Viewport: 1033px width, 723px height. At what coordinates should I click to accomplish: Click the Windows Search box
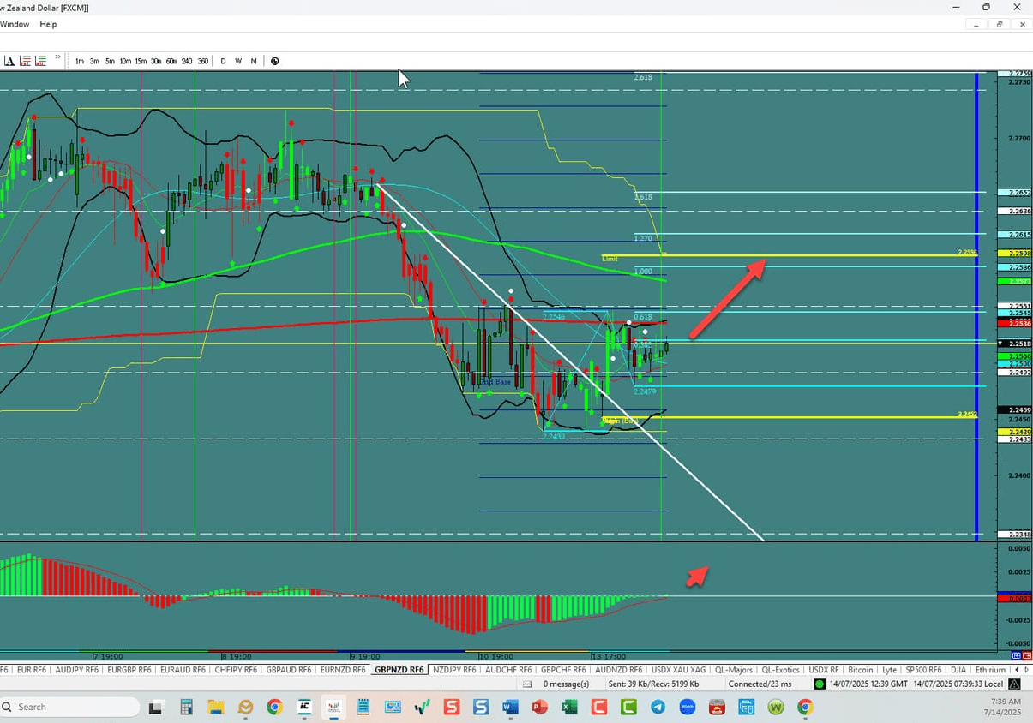pyautogui.click(x=69, y=707)
